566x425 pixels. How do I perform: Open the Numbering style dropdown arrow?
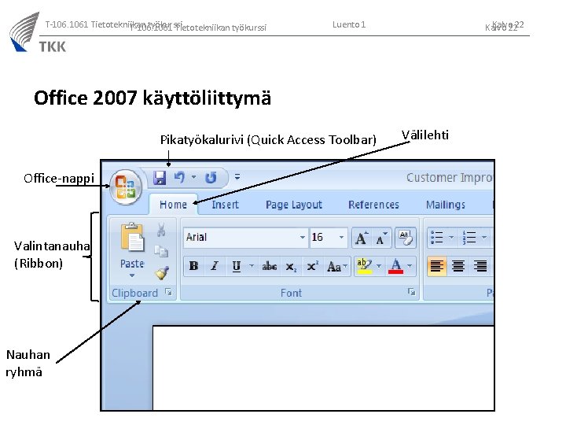(x=484, y=238)
